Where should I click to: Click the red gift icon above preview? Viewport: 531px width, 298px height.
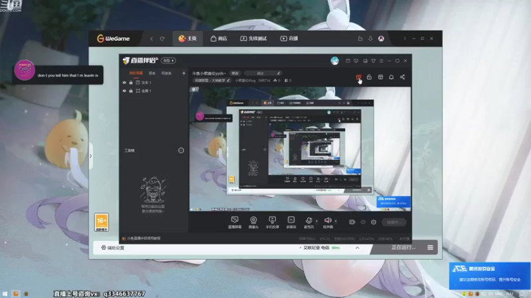coord(358,77)
